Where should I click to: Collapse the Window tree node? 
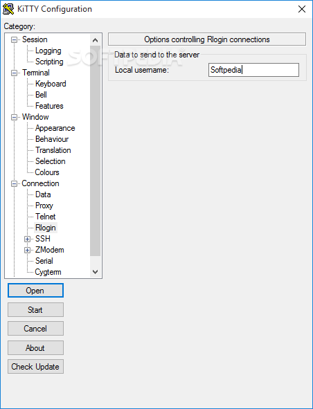tap(14, 118)
